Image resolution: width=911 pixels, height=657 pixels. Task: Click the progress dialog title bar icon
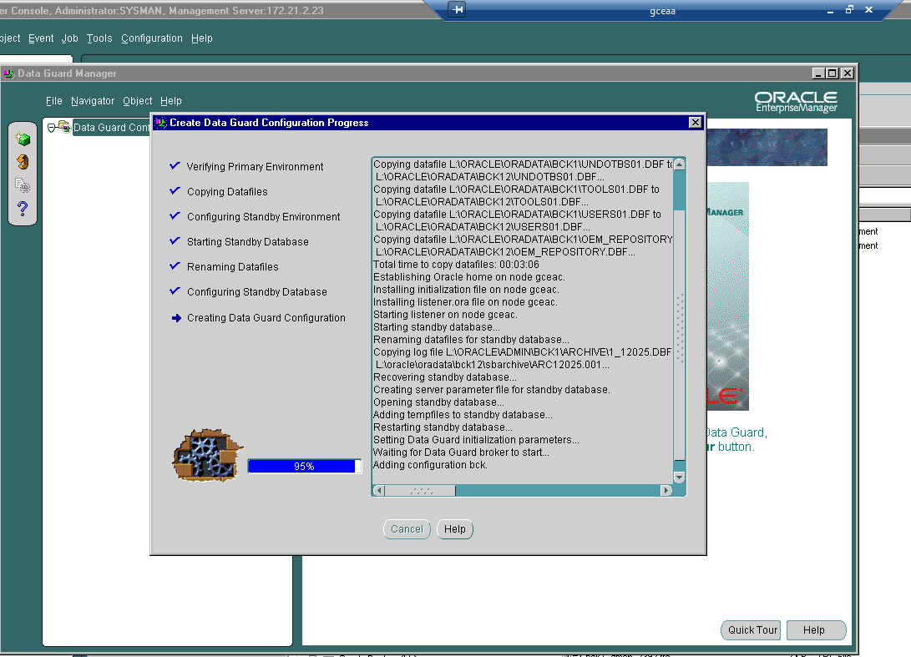160,123
